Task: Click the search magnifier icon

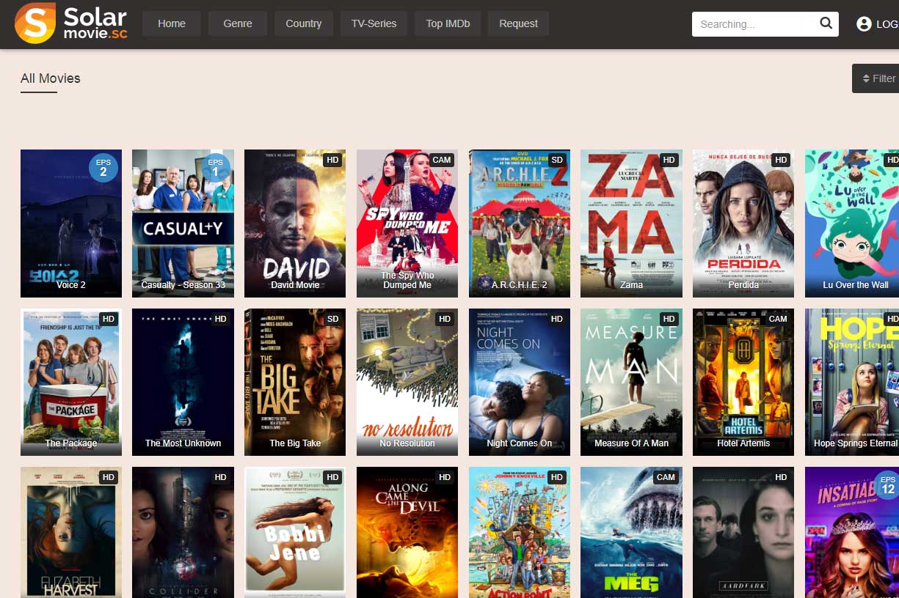Action: click(826, 23)
